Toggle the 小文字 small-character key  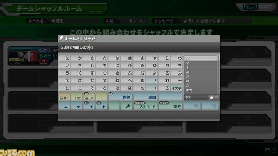177,88
